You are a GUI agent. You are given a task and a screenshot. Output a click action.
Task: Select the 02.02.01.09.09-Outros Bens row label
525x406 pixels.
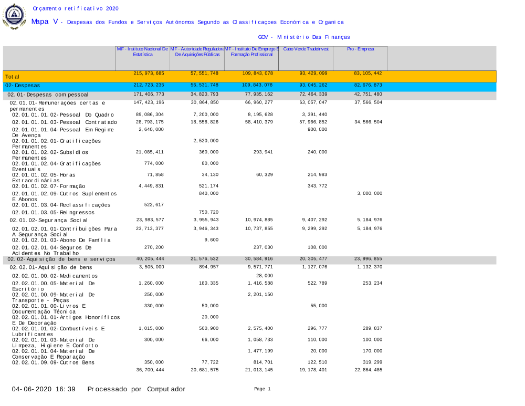point(54,362)
